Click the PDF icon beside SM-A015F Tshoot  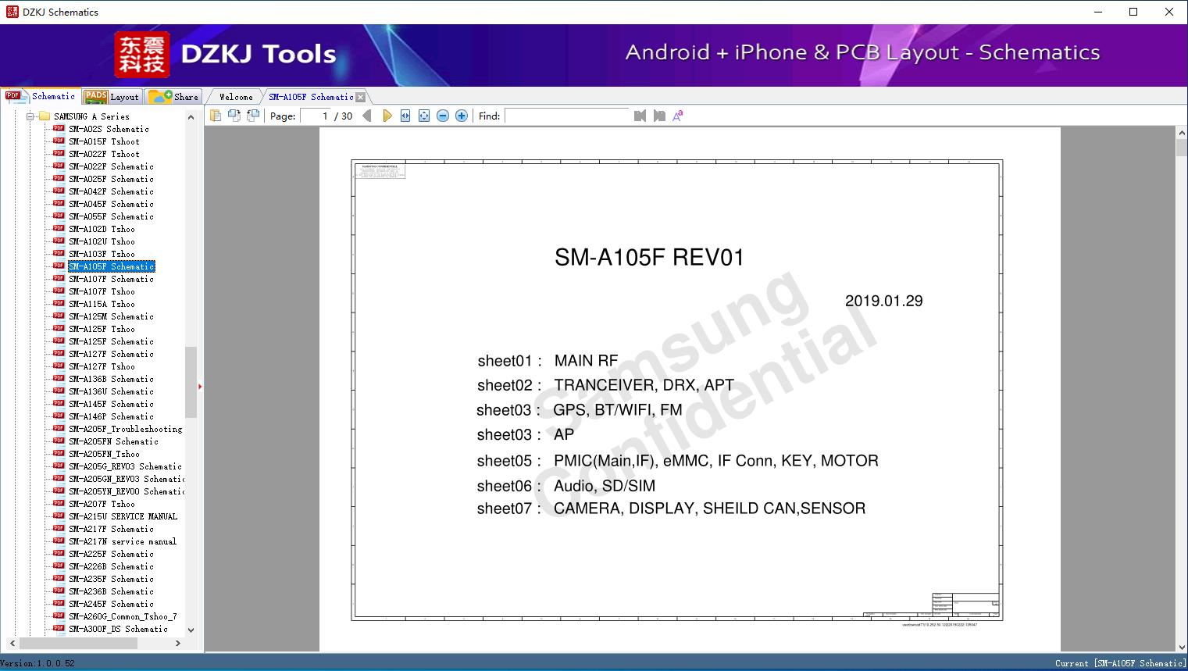59,141
